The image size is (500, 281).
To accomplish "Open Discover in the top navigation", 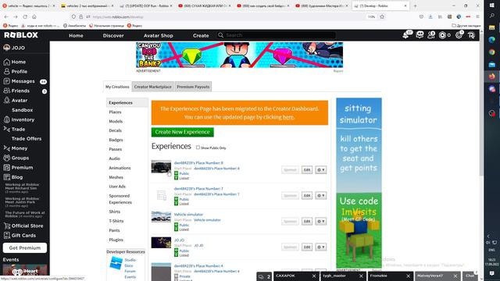I will (113, 36).
